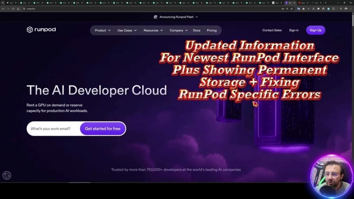Open the browser profile avatar
The width and height of the screenshot is (354, 199).
coord(346,9)
